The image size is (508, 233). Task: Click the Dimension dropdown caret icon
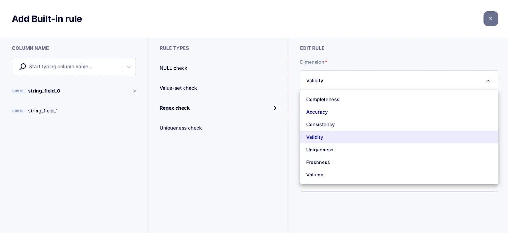point(488,81)
